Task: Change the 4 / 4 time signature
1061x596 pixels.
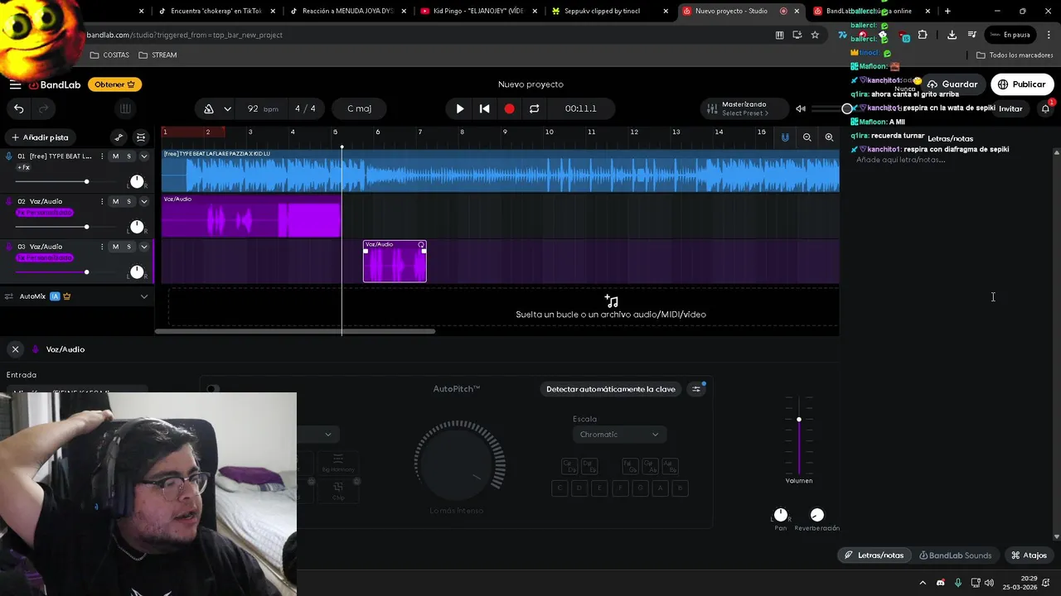Action: click(x=305, y=108)
